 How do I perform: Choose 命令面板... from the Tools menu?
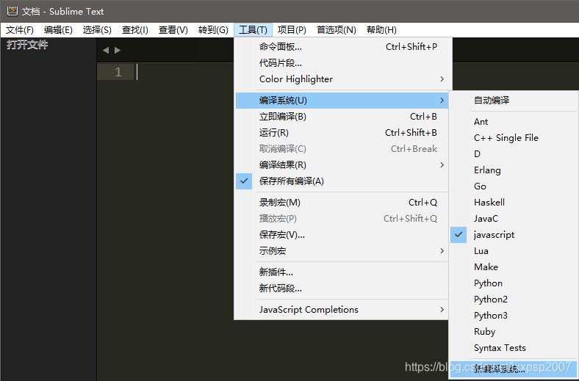point(342,47)
